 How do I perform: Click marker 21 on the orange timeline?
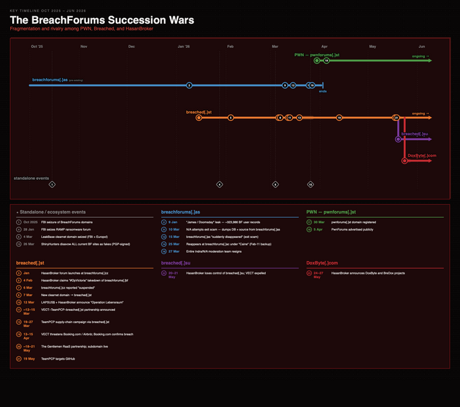click(396, 118)
